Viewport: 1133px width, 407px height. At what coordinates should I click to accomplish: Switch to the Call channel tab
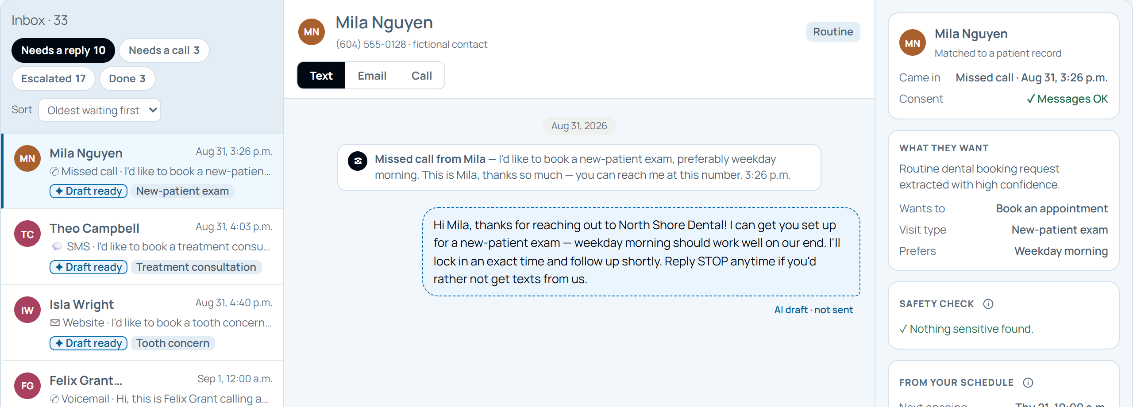tap(422, 76)
